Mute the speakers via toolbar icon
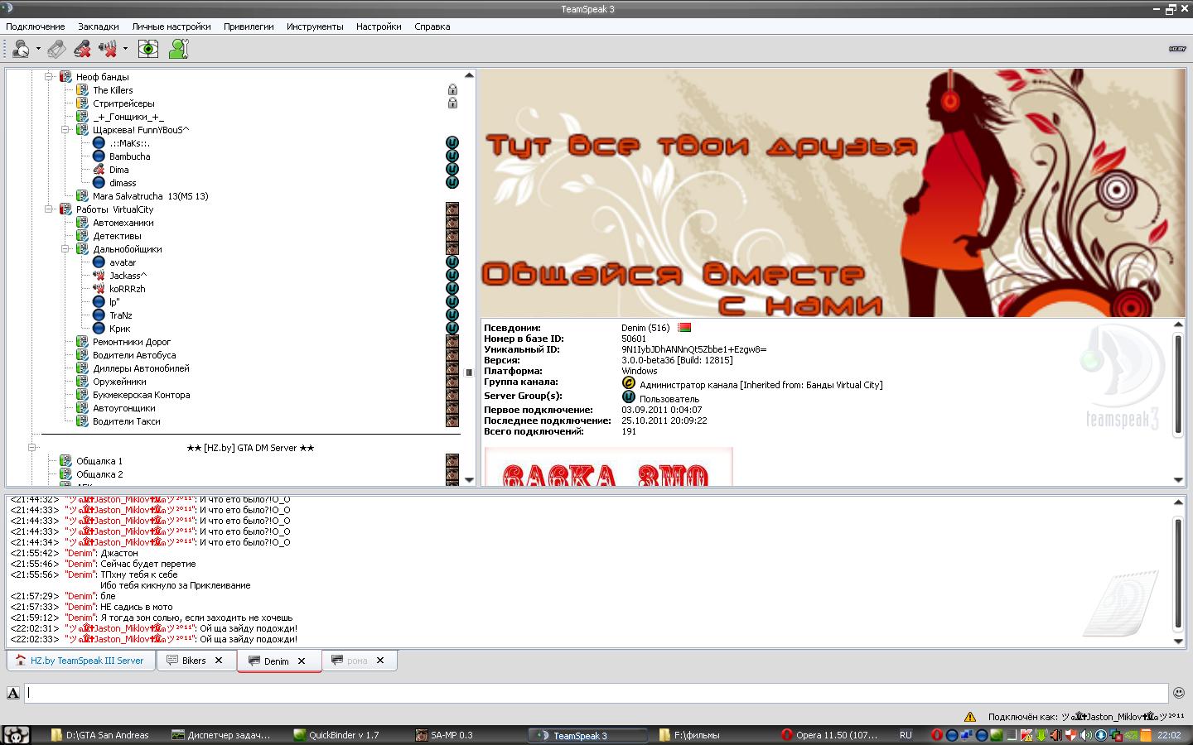Image resolution: width=1193 pixels, height=745 pixels. click(108, 49)
